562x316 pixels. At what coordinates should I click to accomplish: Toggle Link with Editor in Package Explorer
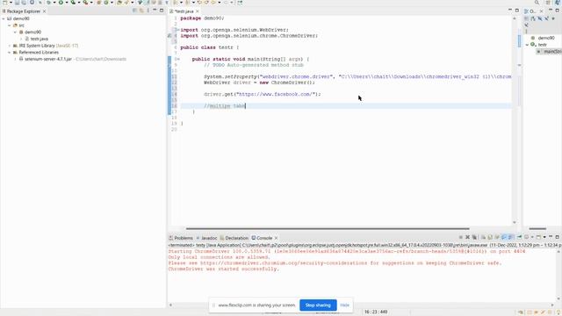(141, 11)
